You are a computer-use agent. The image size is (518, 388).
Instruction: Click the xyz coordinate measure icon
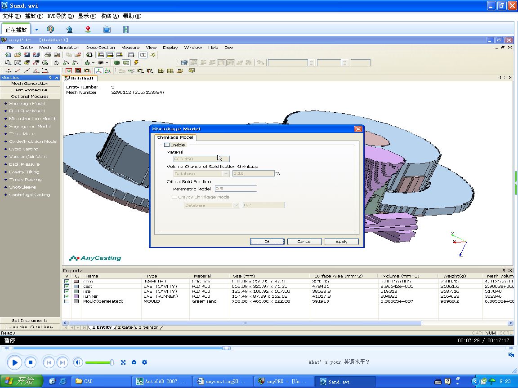[8, 71]
